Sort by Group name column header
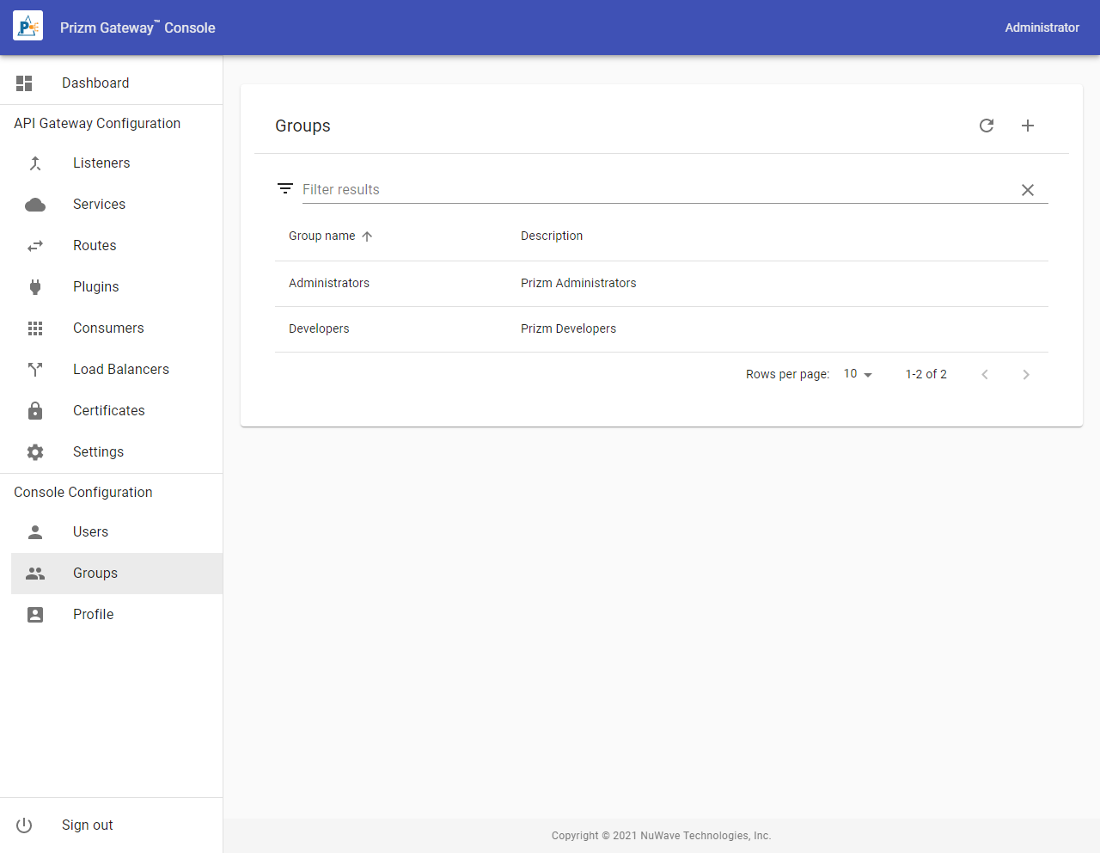Viewport: 1100px width, 853px height. (x=322, y=236)
